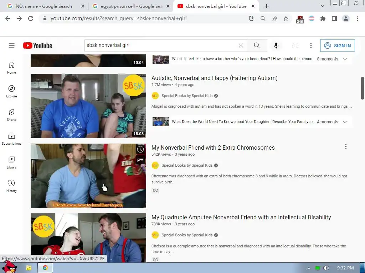
Task: Select the browser address bar URL
Action: coord(118,18)
